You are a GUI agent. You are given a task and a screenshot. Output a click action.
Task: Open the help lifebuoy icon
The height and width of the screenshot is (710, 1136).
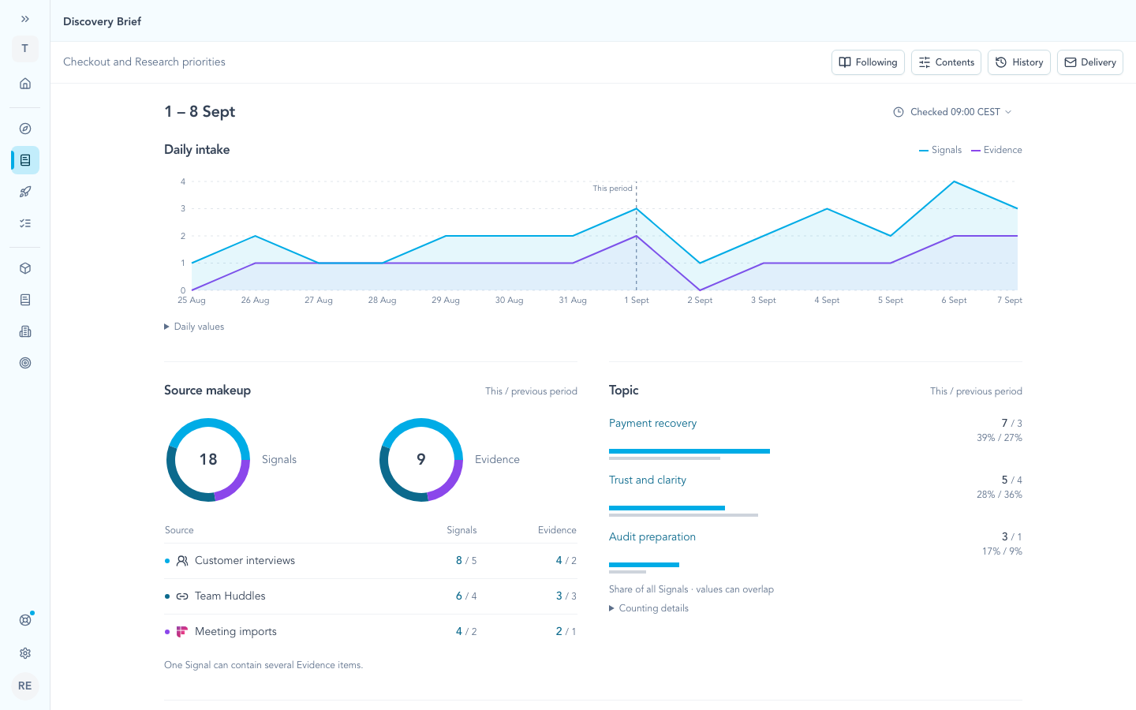pos(25,620)
